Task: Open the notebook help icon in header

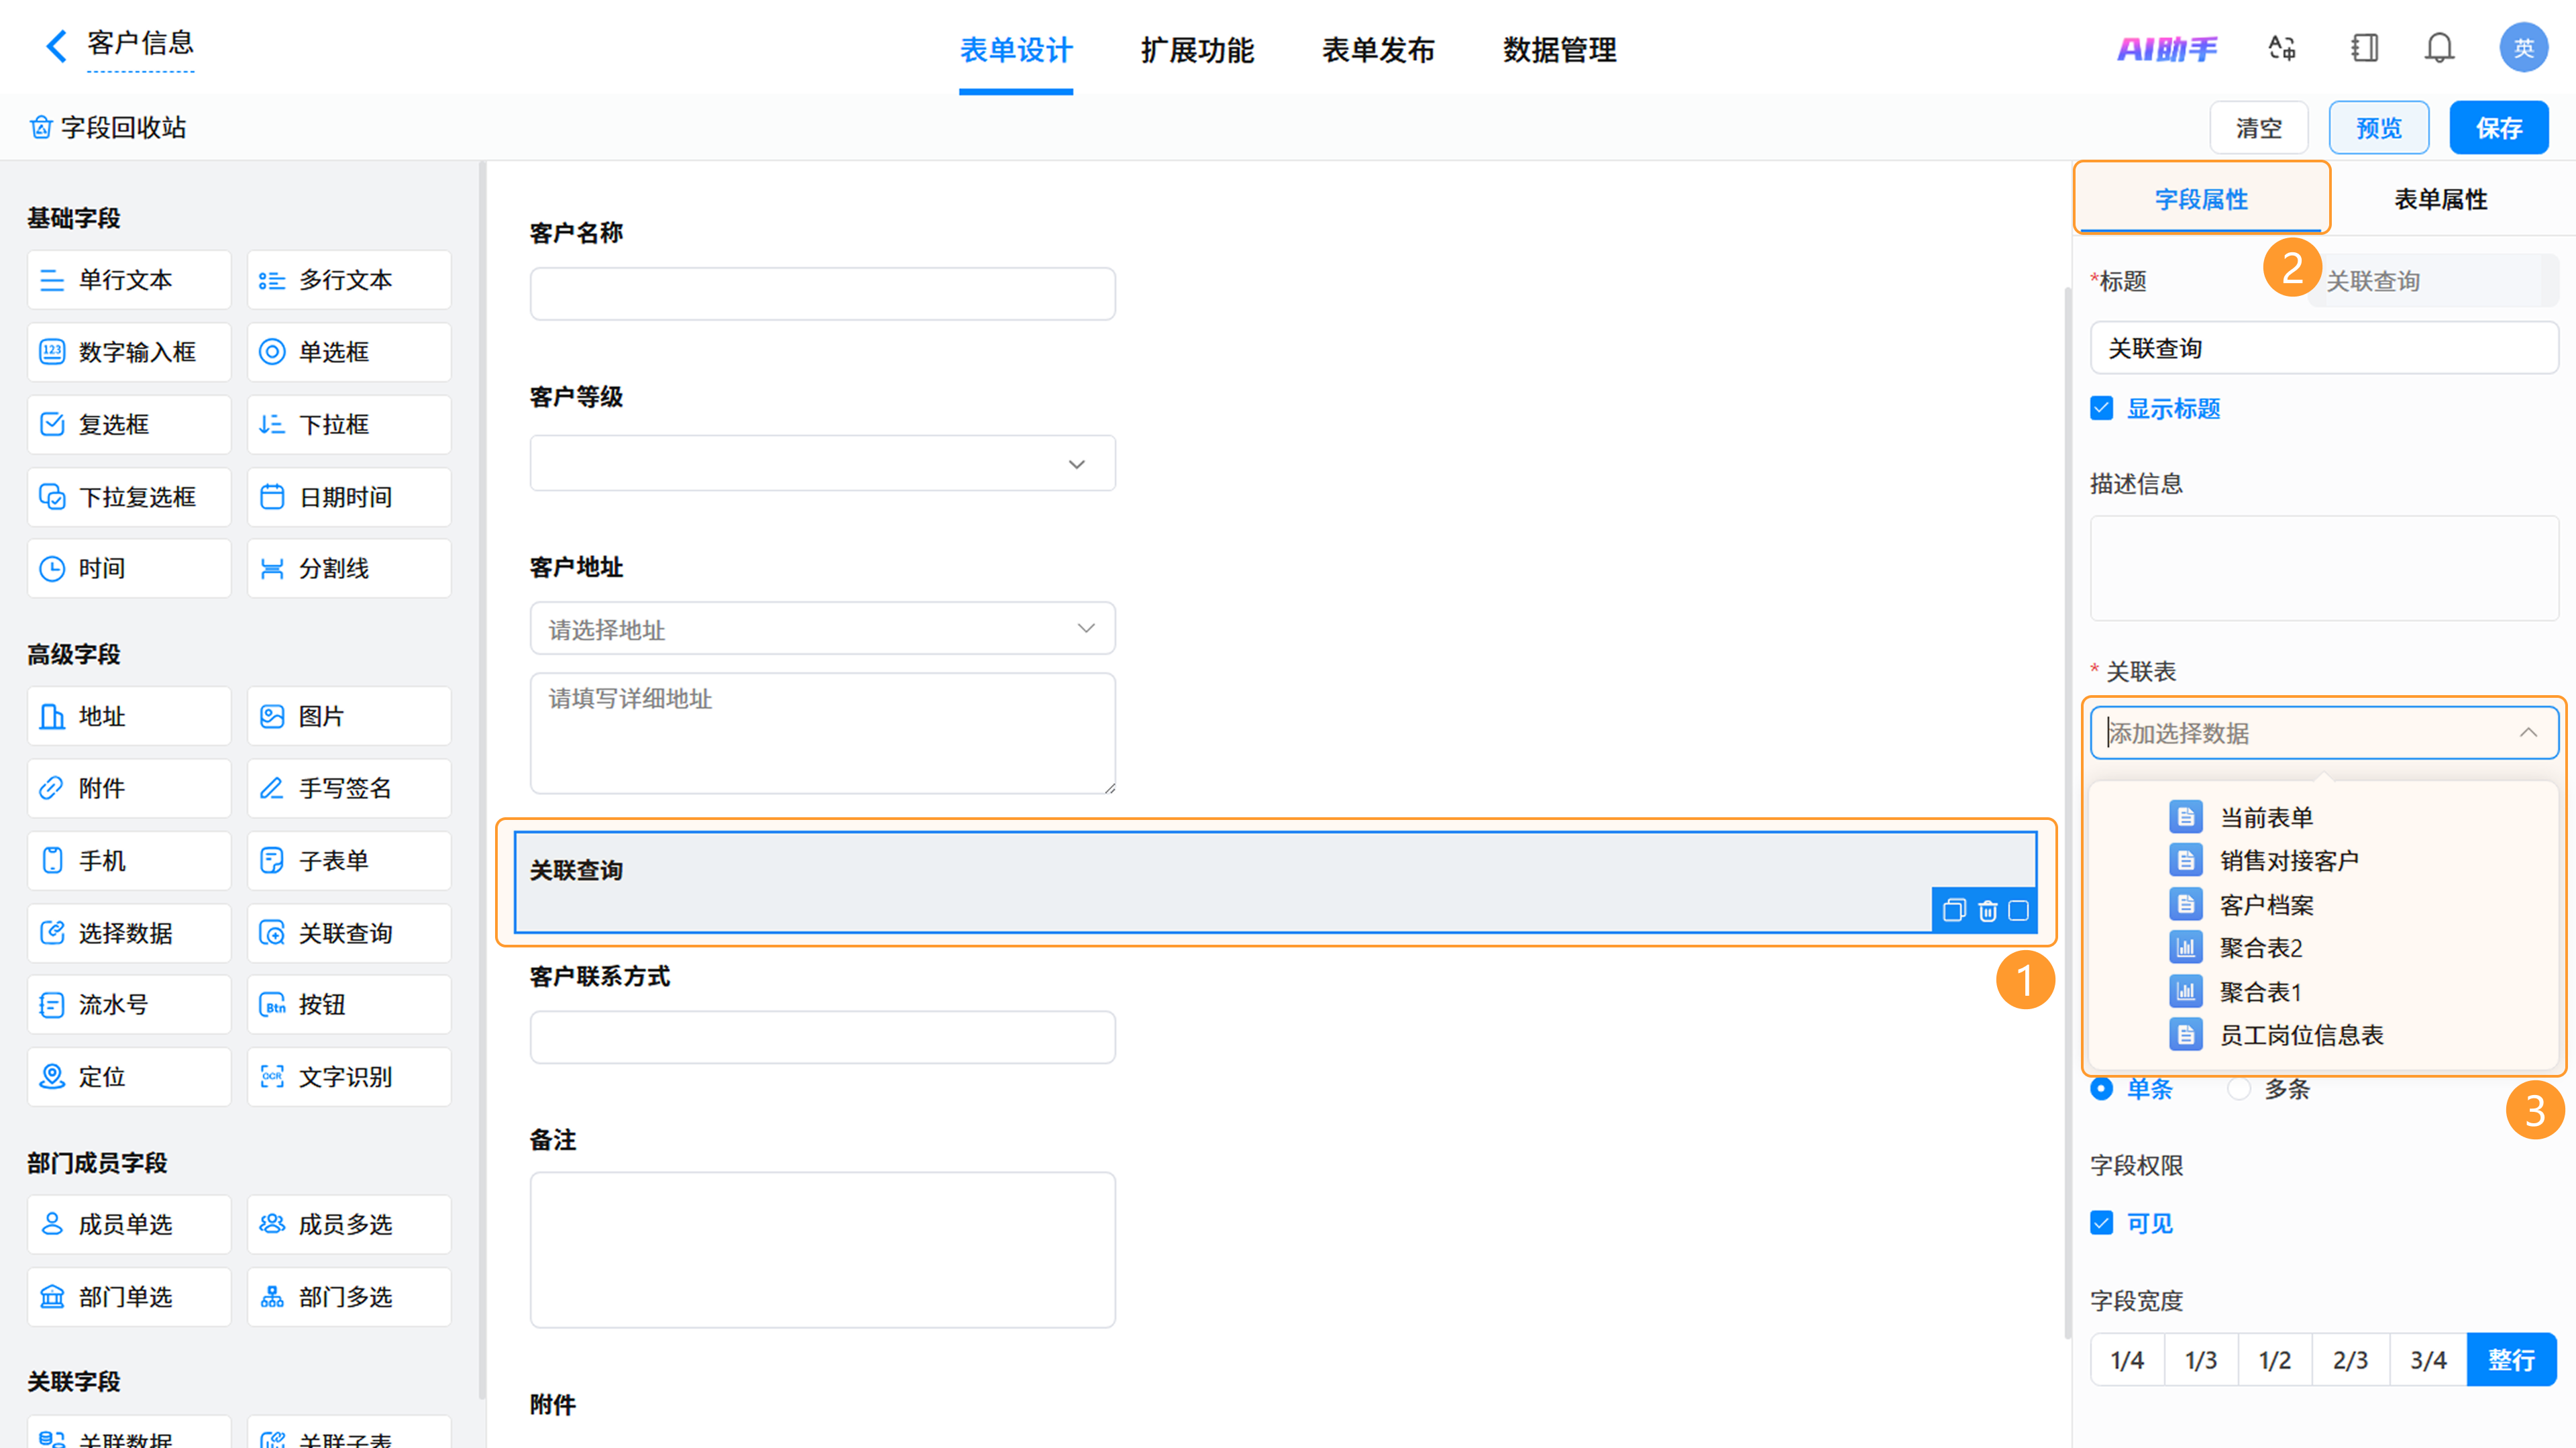Action: (2364, 48)
